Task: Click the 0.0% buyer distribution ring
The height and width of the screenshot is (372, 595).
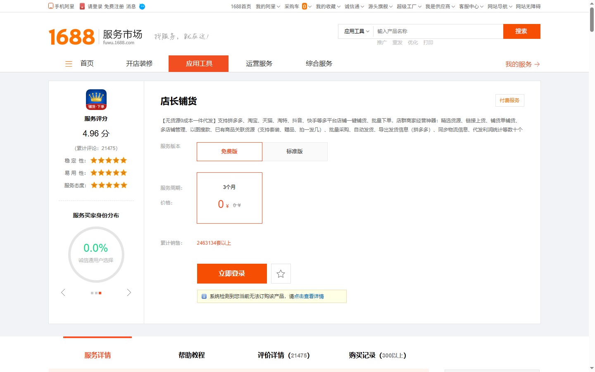Action: pyautogui.click(x=96, y=254)
